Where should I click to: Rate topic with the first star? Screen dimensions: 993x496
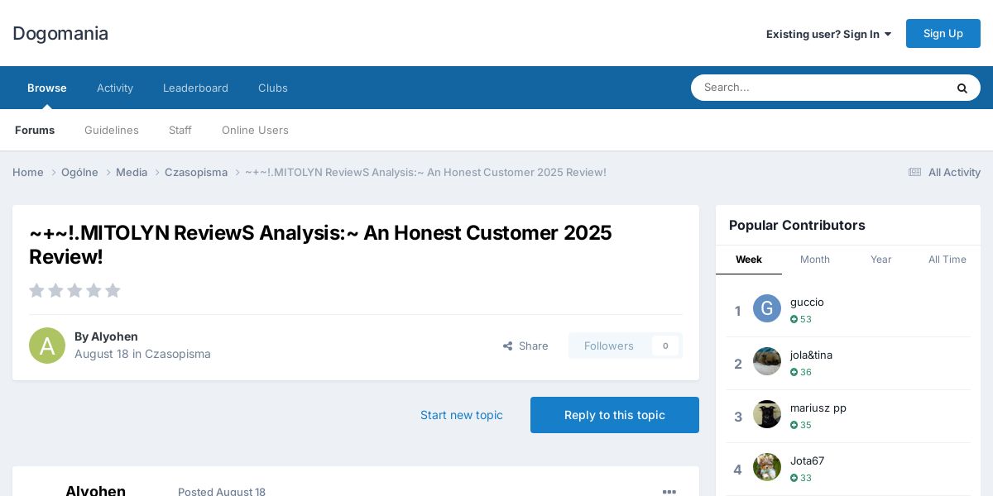coord(36,290)
